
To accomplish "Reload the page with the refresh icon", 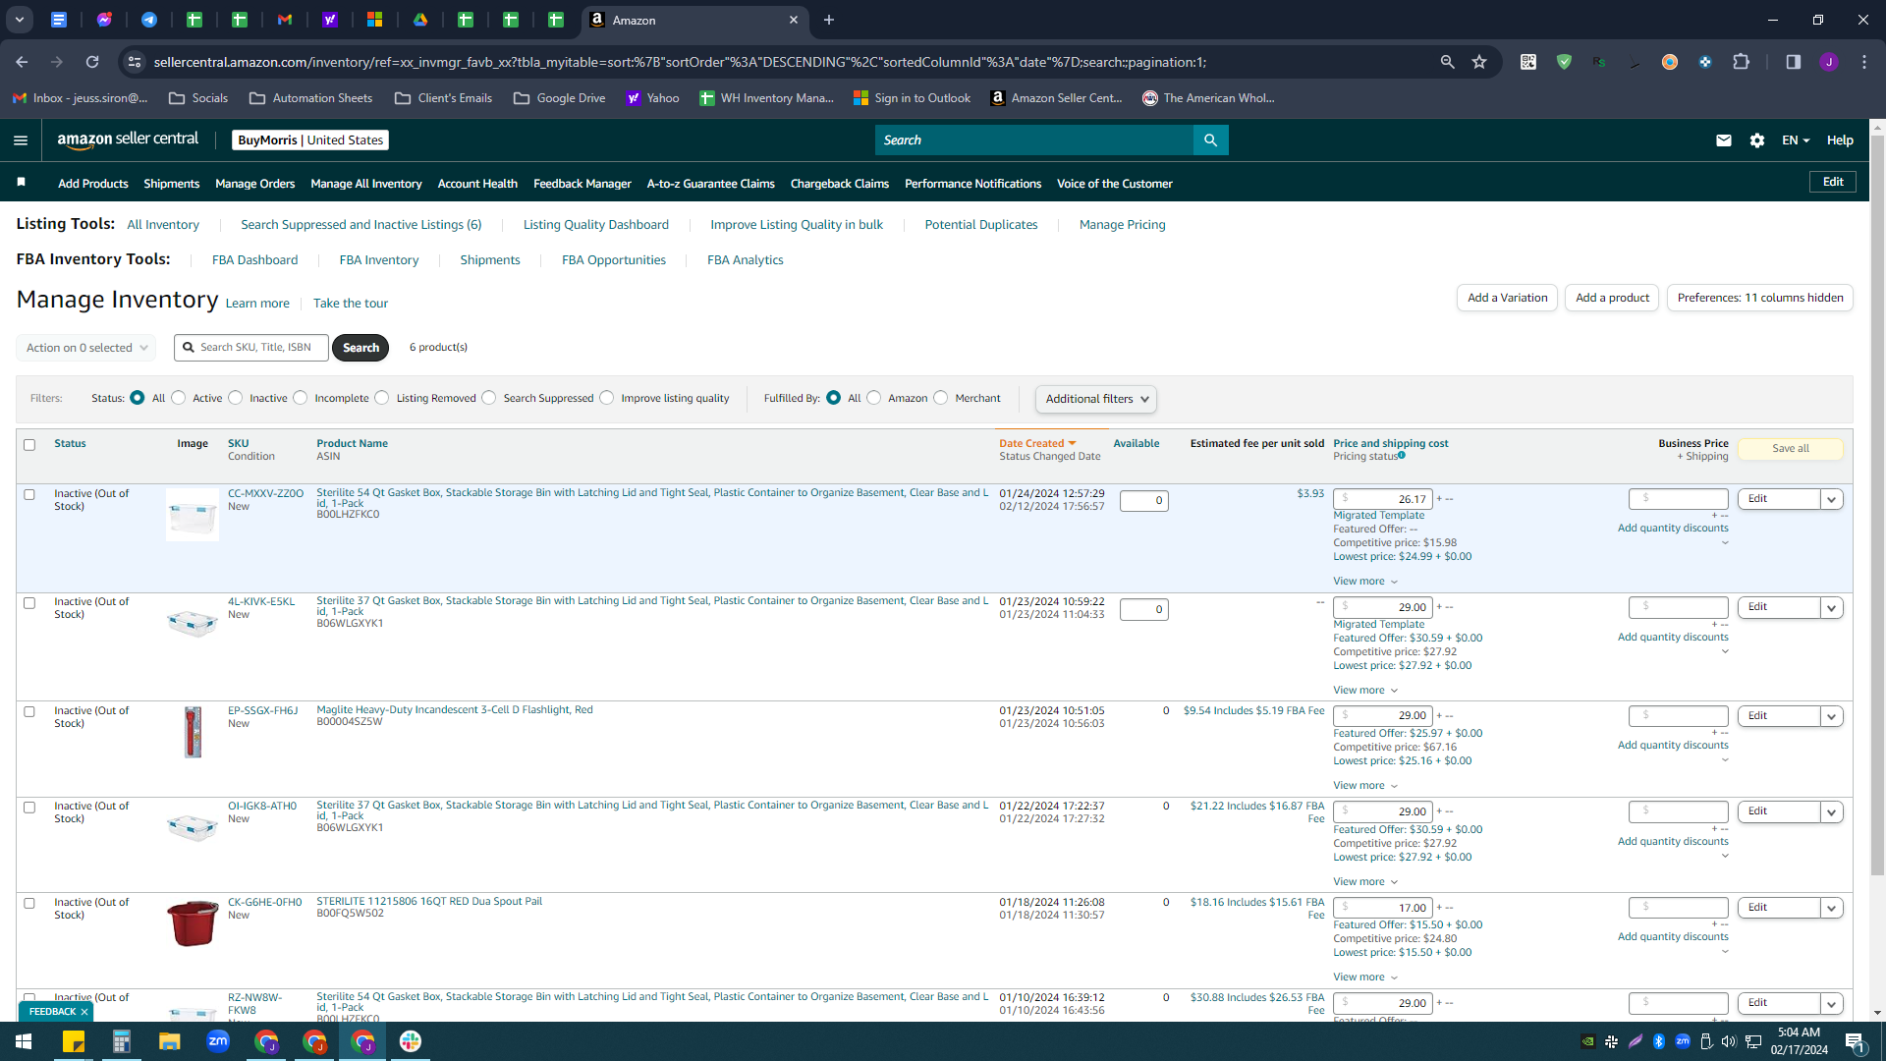I will pos(92,62).
